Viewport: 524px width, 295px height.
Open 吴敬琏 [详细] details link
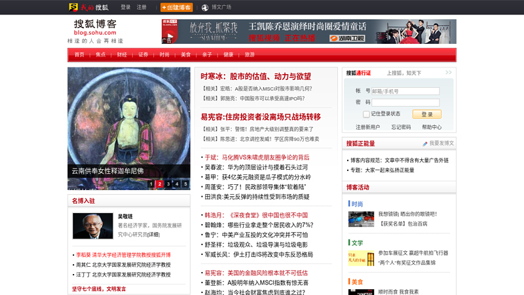[x=153, y=235]
